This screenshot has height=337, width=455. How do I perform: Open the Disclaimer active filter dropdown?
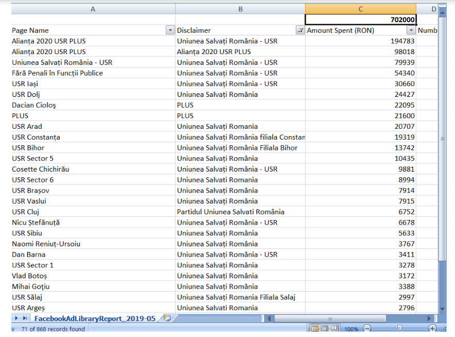(x=300, y=30)
